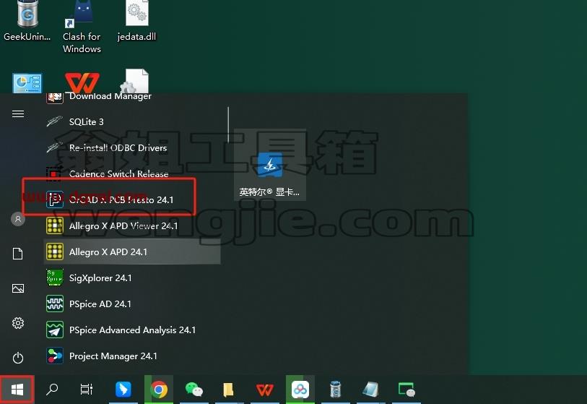Select jedata.dll file on desktop

pos(136,21)
